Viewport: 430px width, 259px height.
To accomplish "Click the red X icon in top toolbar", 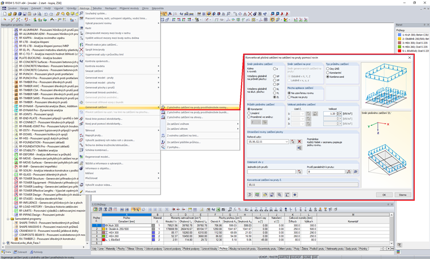I will click(250, 14).
